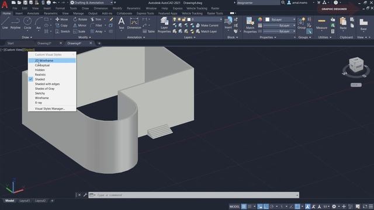Add a new drawing tab
The image size is (374, 210).
[x=99, y=43]
